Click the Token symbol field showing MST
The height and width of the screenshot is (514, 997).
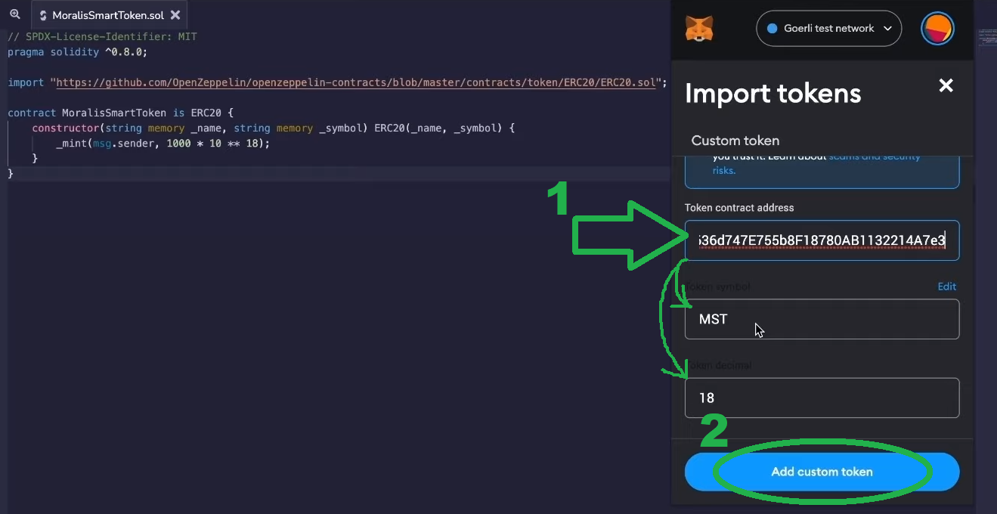pyautogui.click(x=822, y=319)
